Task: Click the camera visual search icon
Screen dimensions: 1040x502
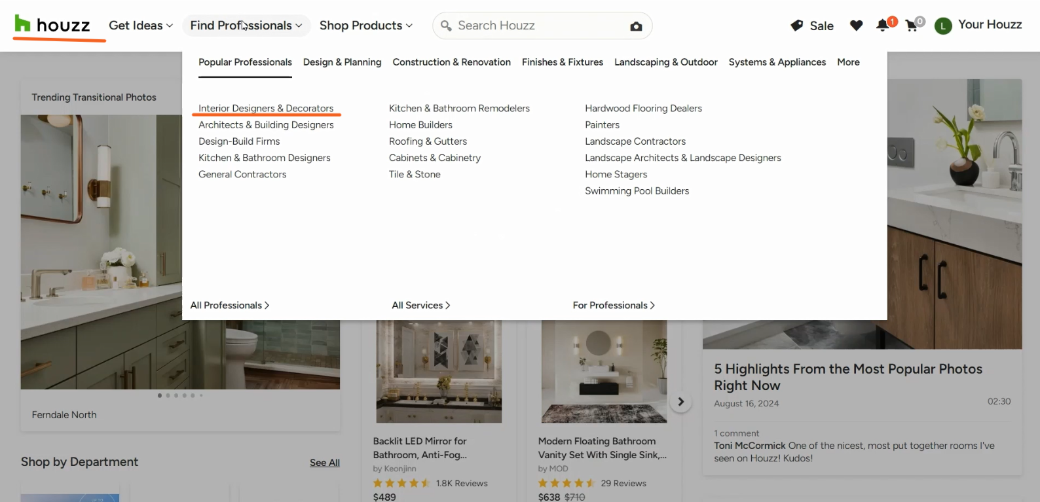Action: click(x=636, y=26)
